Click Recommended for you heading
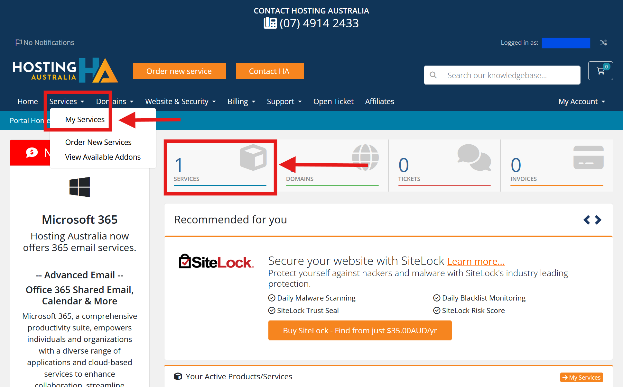The image size is (623, 387). (231, 220)
